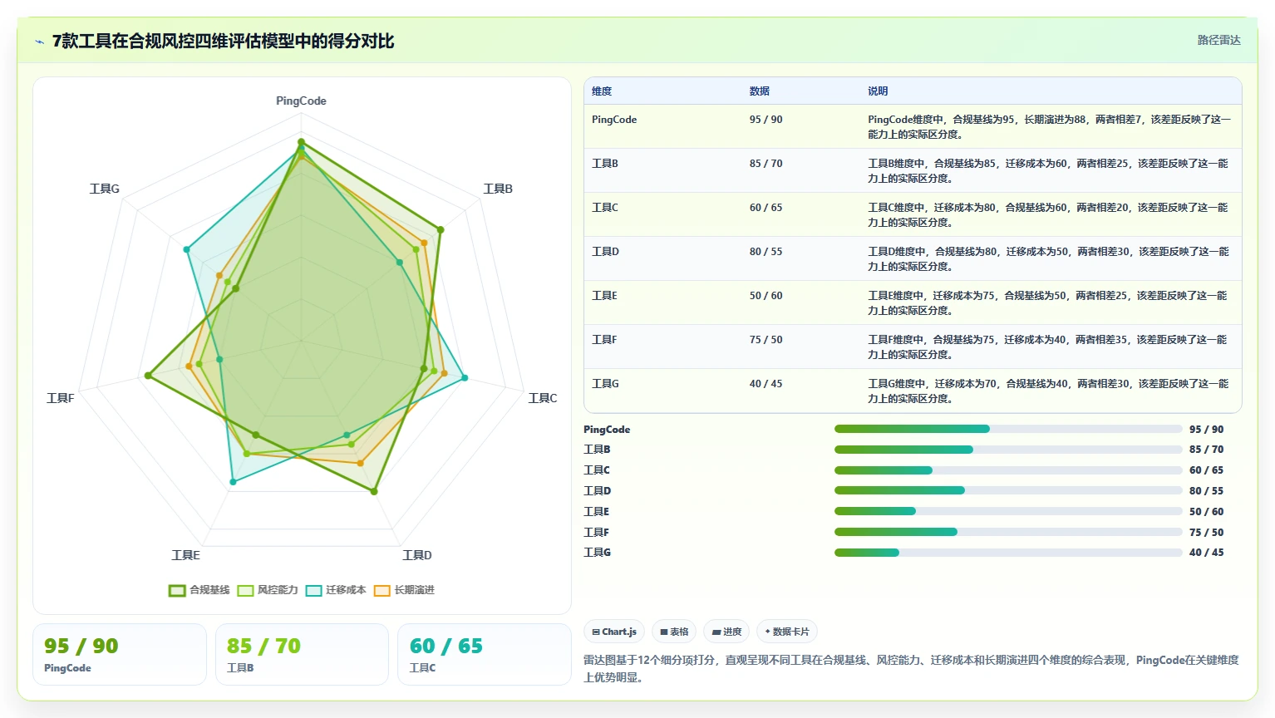Click the 进度 tag chip
Viewport: 1275px width, 718px height.
coord(726,632)
